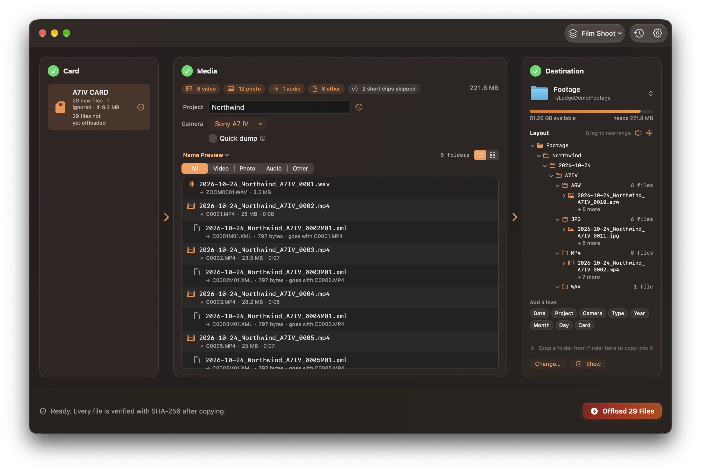Screen dimensions: 701x472
Task: Select the Other tab
Action: 300,168
